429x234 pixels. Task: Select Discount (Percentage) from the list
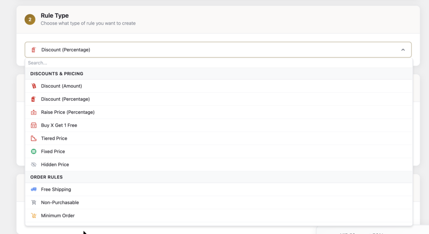click(x=65, y=99)
